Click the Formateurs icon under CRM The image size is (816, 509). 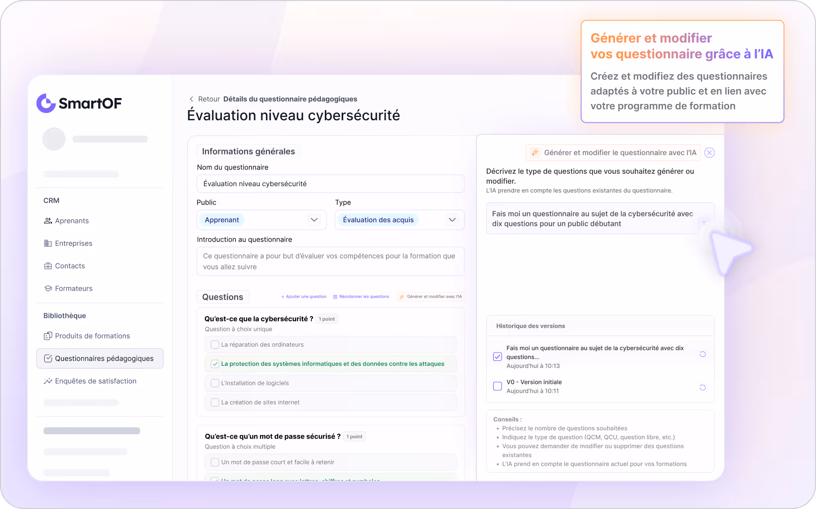tap(47, 288)
